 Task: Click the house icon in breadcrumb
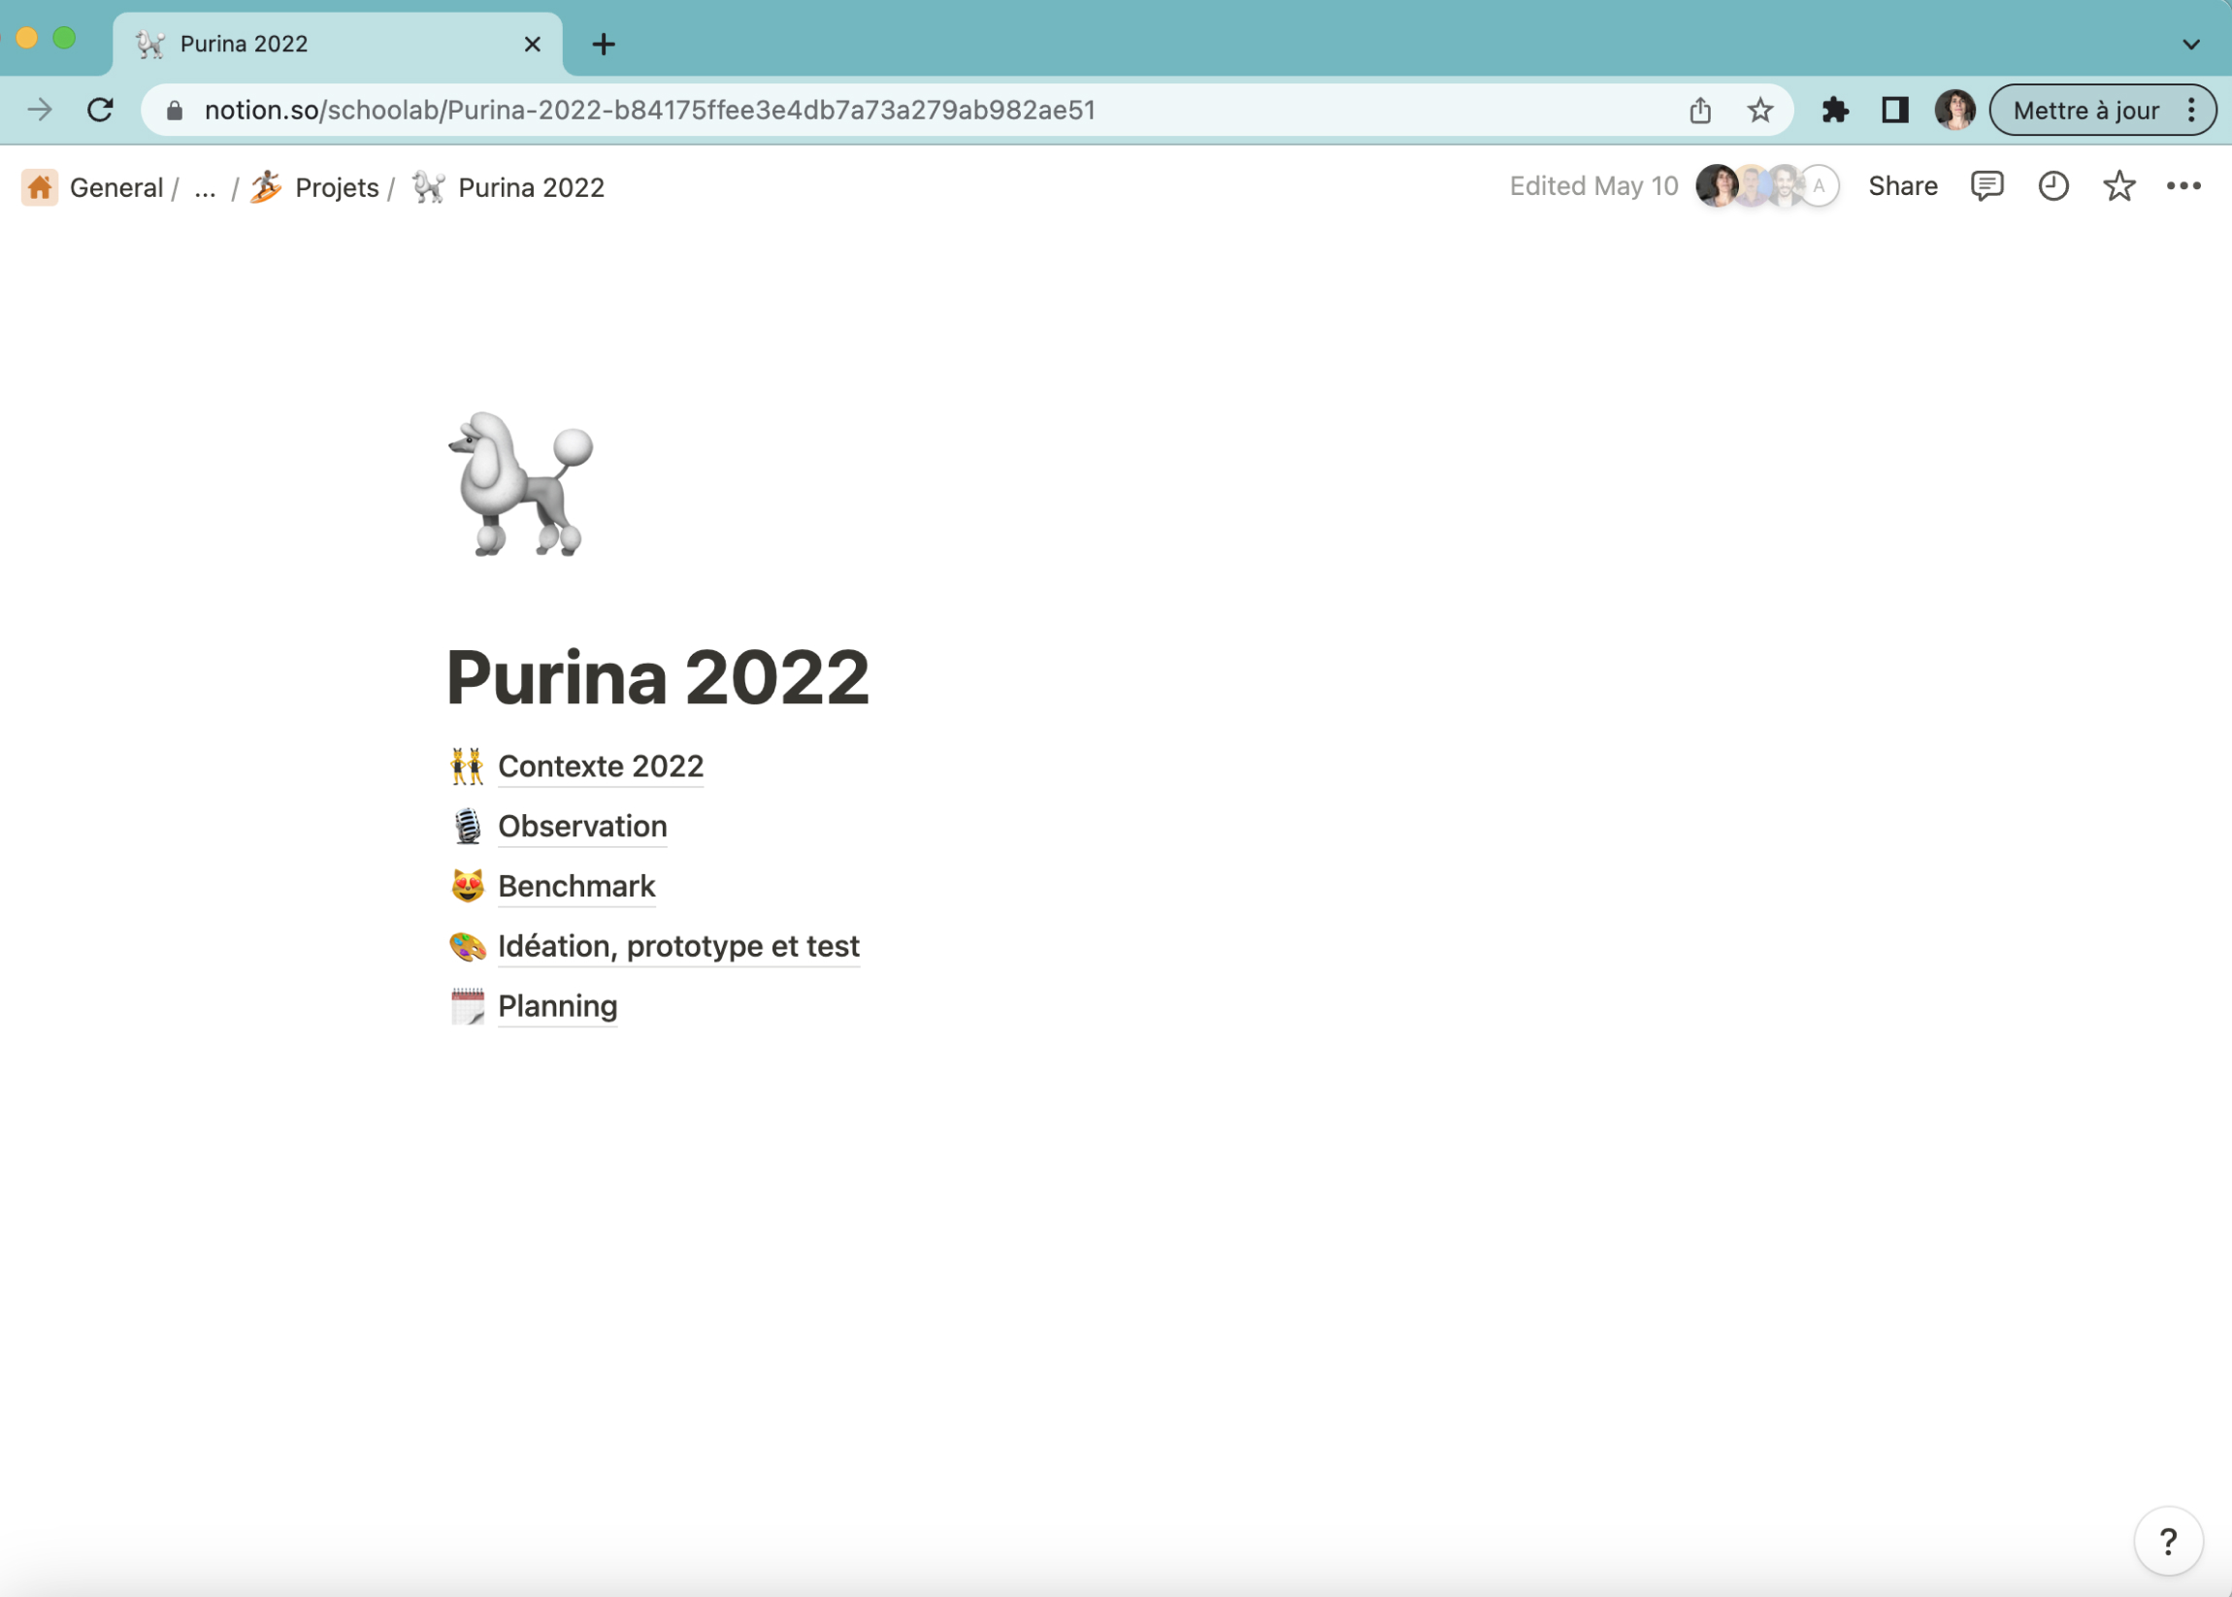click(40, 187)
